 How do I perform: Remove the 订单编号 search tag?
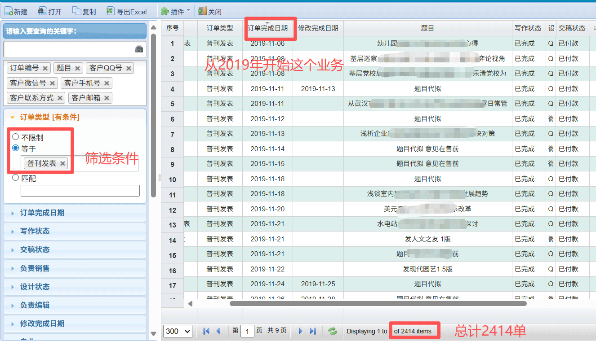click(x=45, y=68)
